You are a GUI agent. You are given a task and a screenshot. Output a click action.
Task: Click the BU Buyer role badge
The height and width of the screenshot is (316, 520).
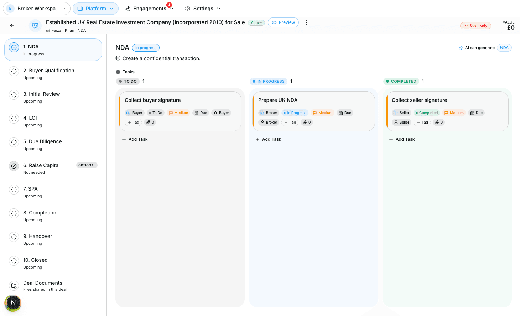pyautogui.click(x=134, y=113)
